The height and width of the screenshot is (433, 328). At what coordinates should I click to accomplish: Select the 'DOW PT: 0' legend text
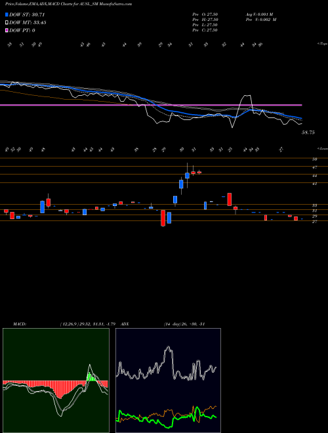pyautogui.click(x=22, y=30)
